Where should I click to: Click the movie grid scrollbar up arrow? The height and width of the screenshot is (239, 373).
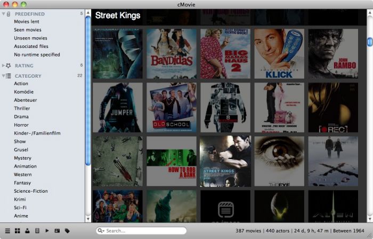[370, 12]
